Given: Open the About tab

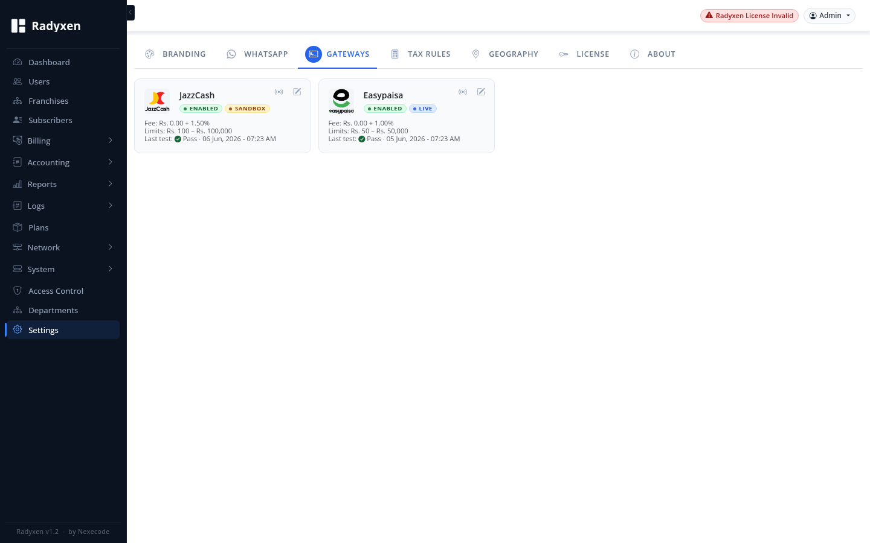Looking at the screenshot, I should click(x=652, y=54).
